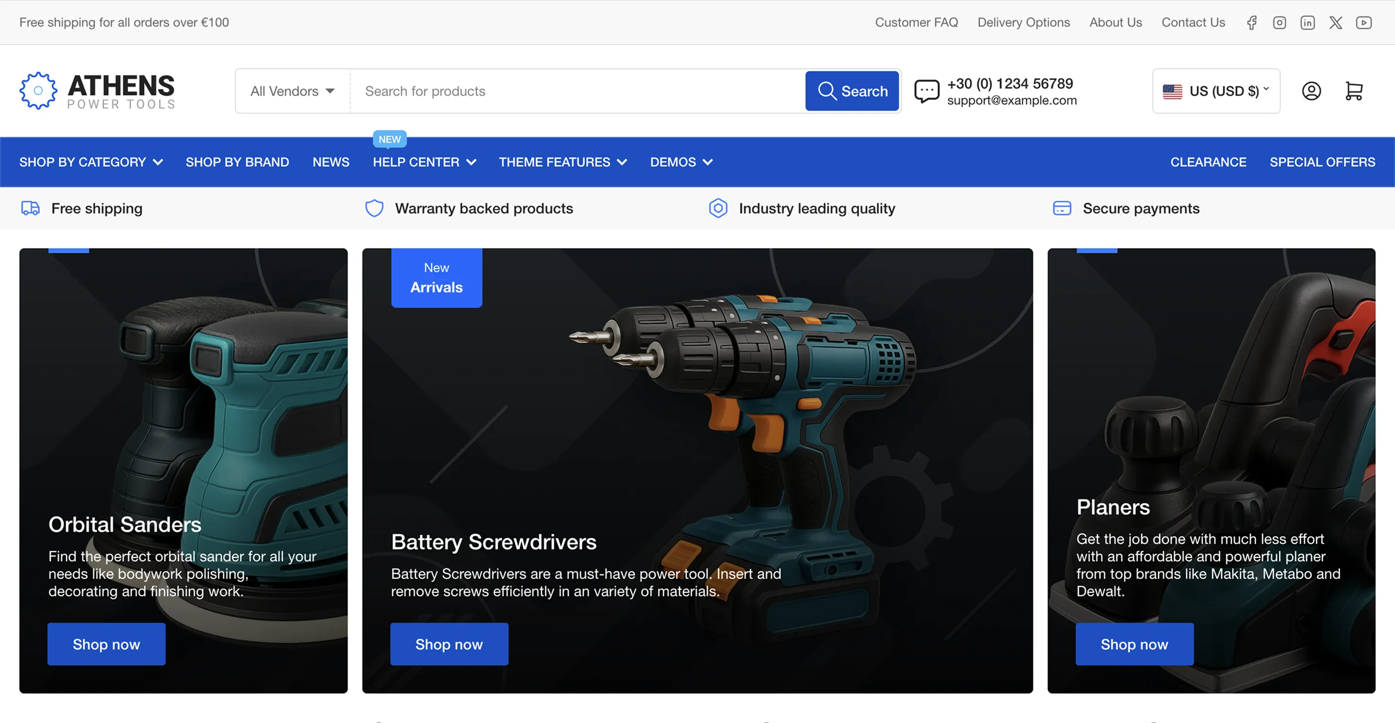Go to the Clearance menu item
This screenshot has height=723, width=1395.
[1208, 162]
